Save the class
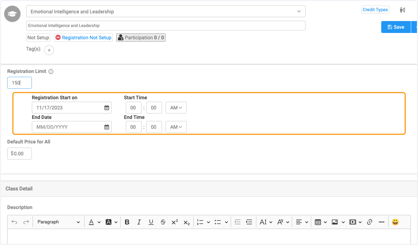This screenshot has height=245, width=418. tap(396, 27)
